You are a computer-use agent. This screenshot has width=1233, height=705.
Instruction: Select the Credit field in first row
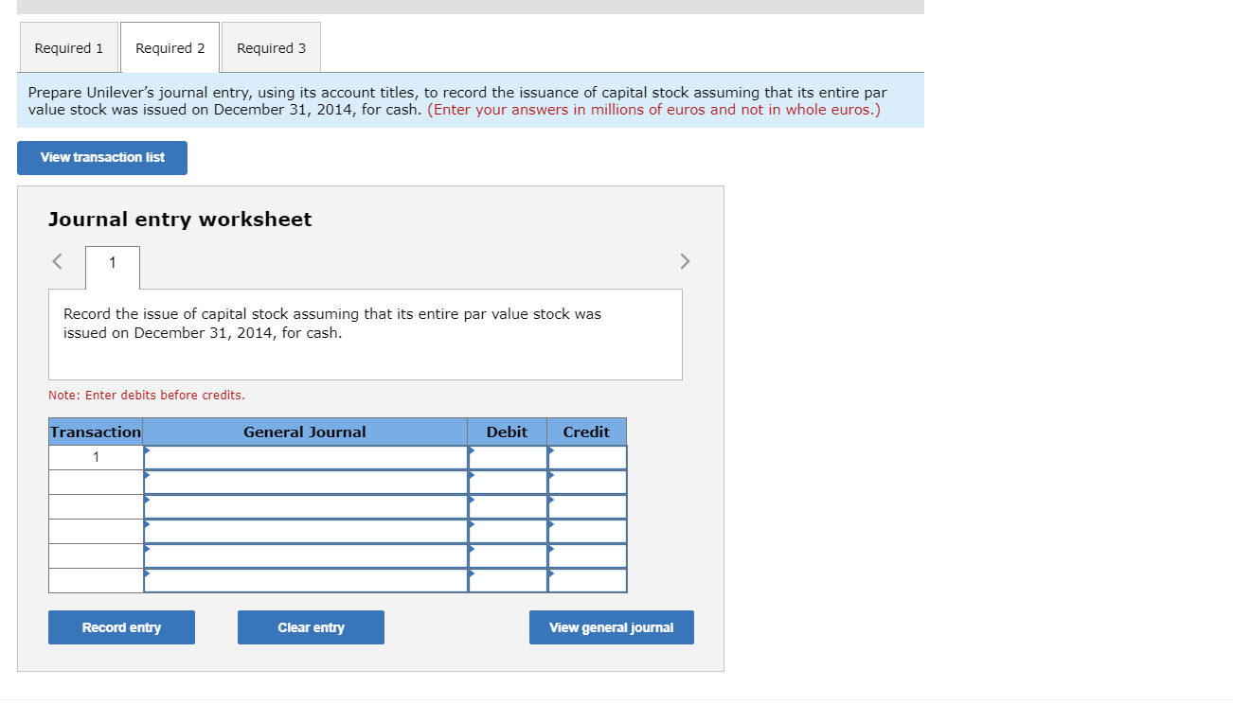[x=587, y=458]
